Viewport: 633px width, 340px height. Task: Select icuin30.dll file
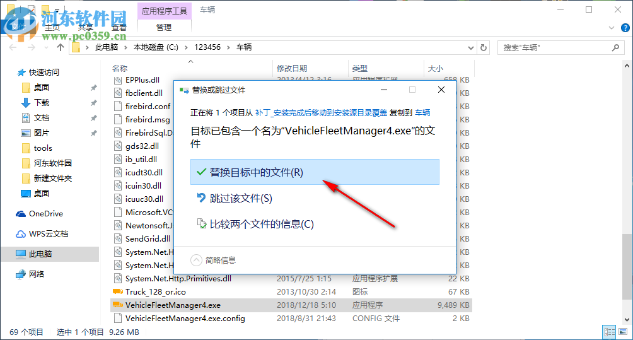143,185
